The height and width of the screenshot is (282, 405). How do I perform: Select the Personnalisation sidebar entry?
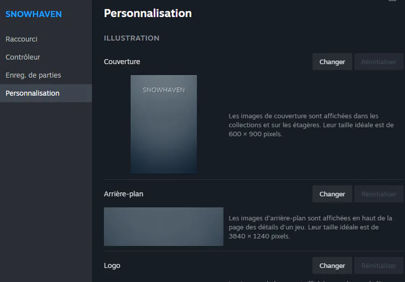point(32,93)
